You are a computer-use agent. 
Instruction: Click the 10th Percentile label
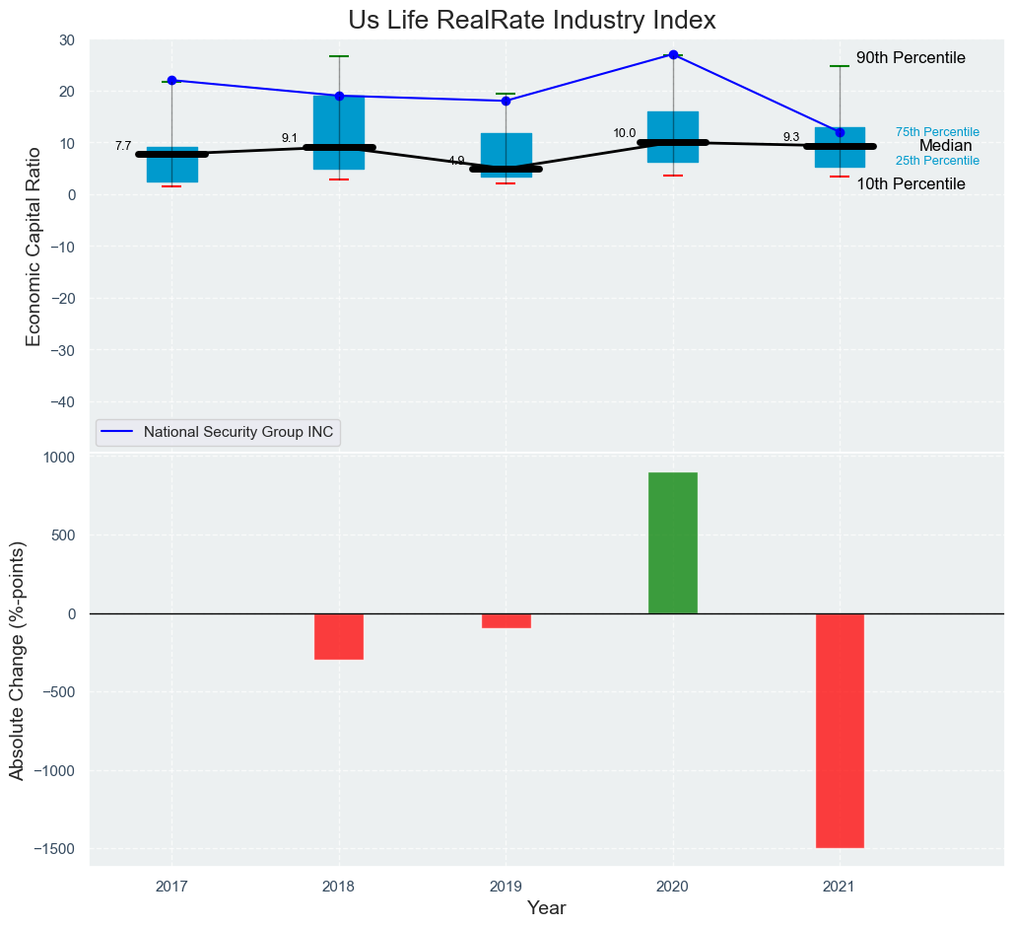click(x=910, y=184)
